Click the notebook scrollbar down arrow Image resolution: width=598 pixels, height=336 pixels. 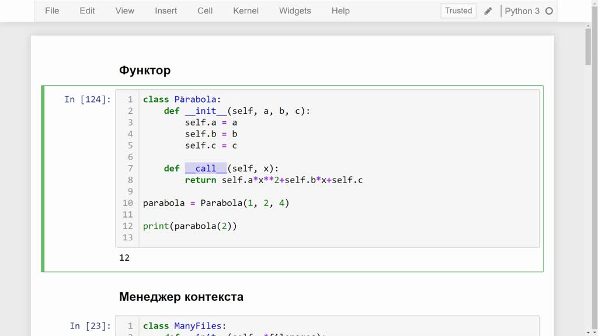[x=588, y=333]
